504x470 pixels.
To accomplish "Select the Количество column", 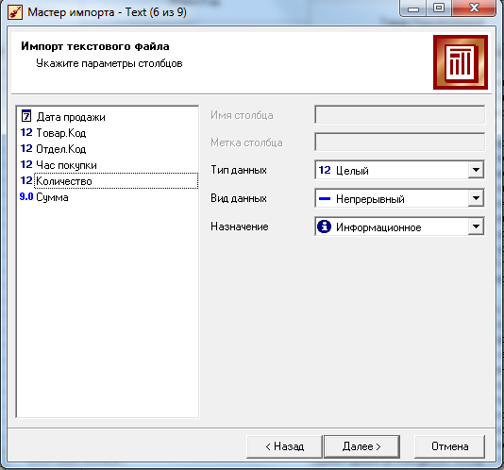I will (116, 181).
